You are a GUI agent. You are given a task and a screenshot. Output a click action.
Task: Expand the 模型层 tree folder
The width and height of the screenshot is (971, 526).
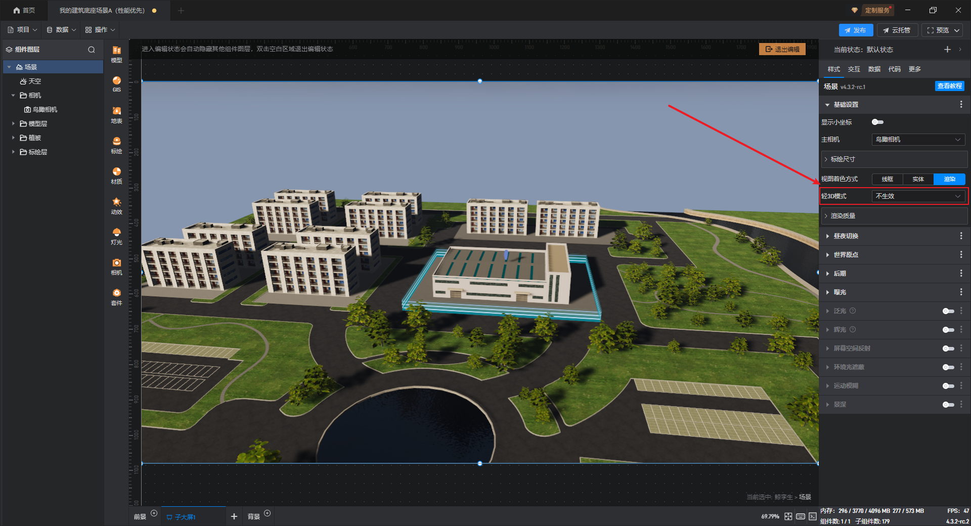click(14, 123)
